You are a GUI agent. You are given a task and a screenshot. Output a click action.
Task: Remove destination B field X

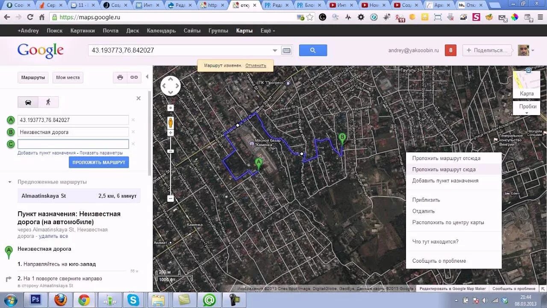click(x=133, y=132)
